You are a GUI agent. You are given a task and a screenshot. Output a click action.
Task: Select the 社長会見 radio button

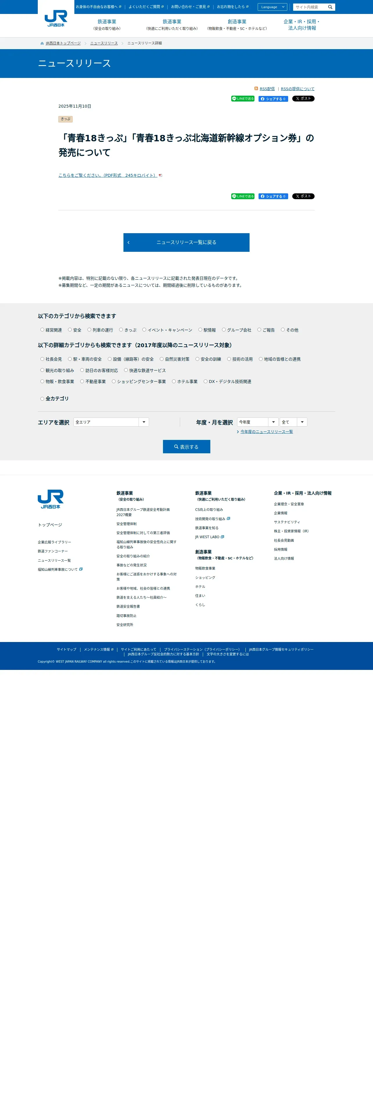(42, 359)
